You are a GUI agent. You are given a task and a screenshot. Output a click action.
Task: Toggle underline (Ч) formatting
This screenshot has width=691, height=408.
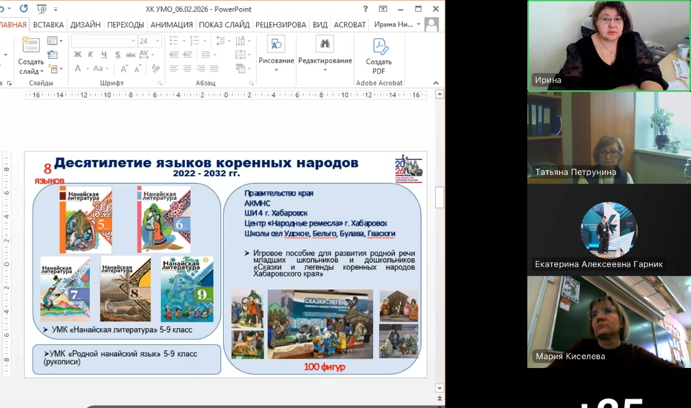(x=102, y=55)
